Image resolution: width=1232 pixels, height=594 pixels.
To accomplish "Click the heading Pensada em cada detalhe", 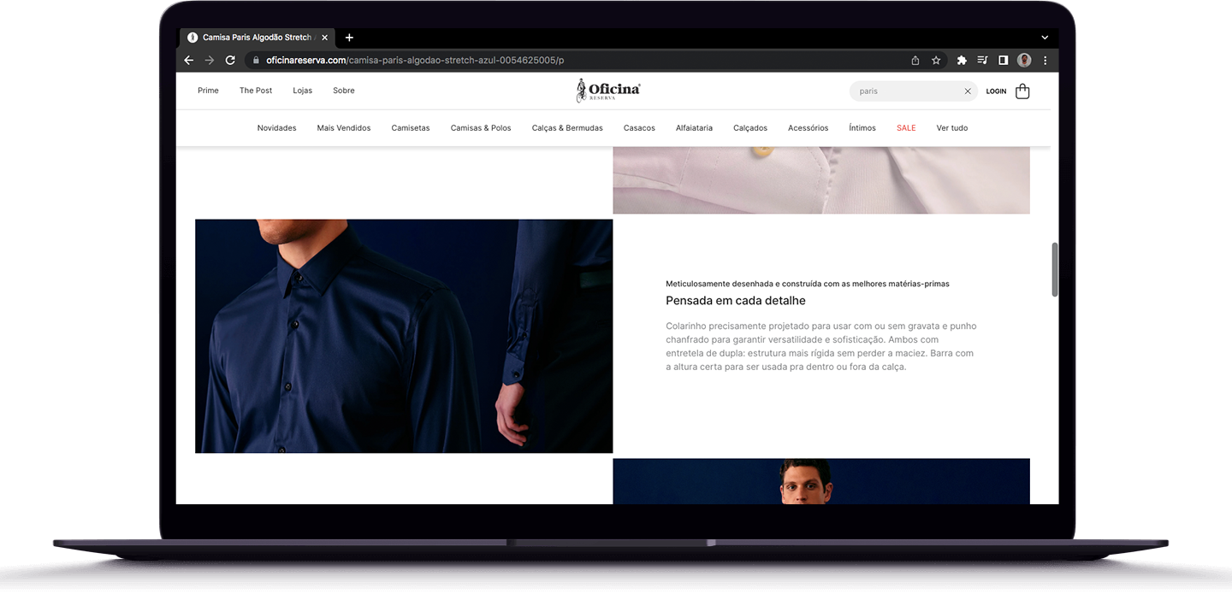I will 736,301.
